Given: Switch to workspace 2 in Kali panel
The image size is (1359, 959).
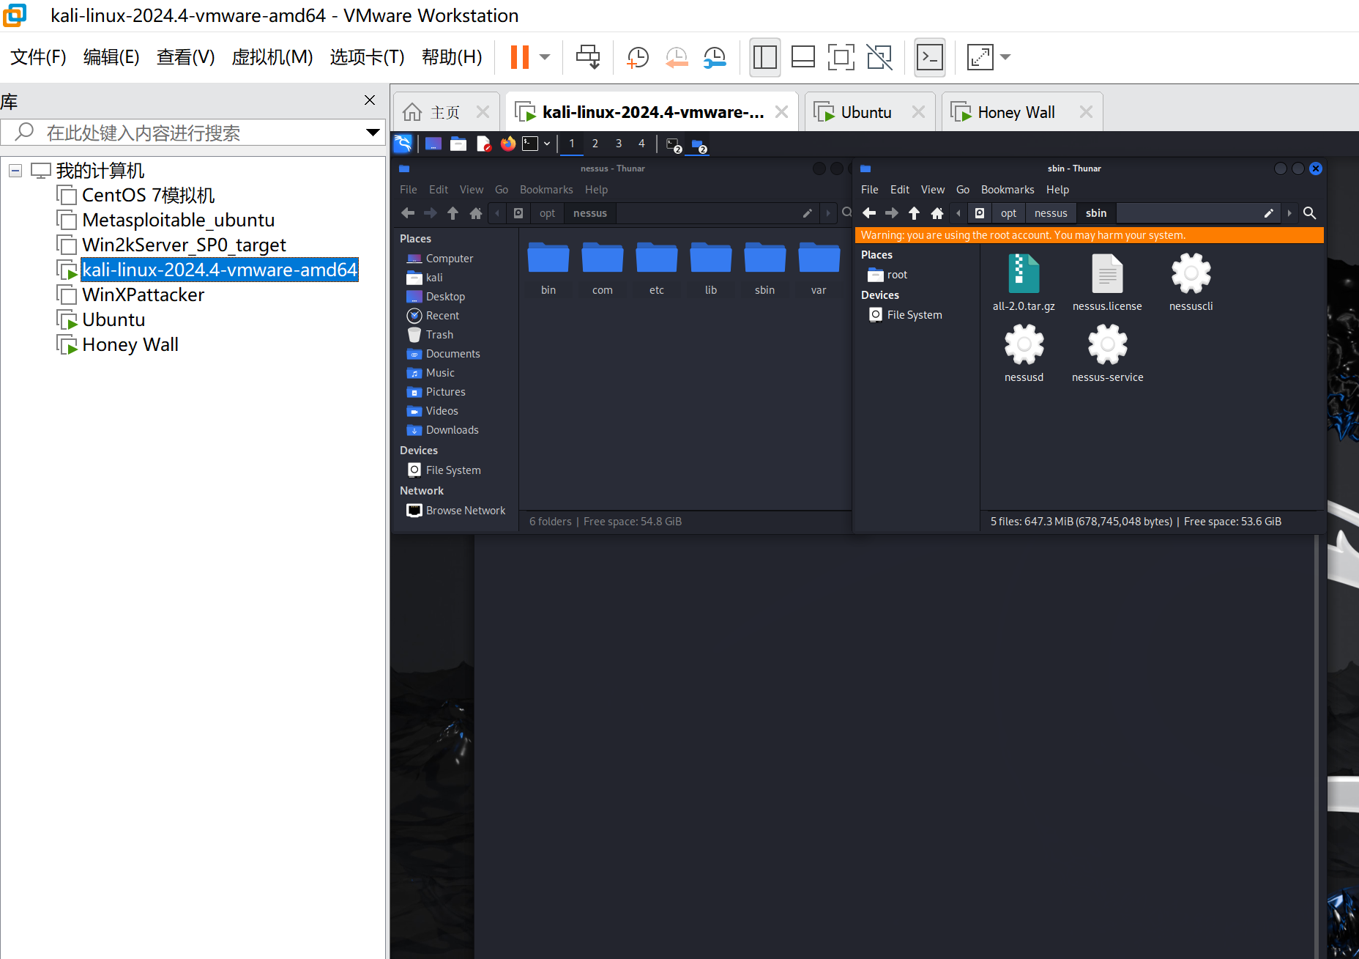Looking at the screenshot, I should 595,144.
